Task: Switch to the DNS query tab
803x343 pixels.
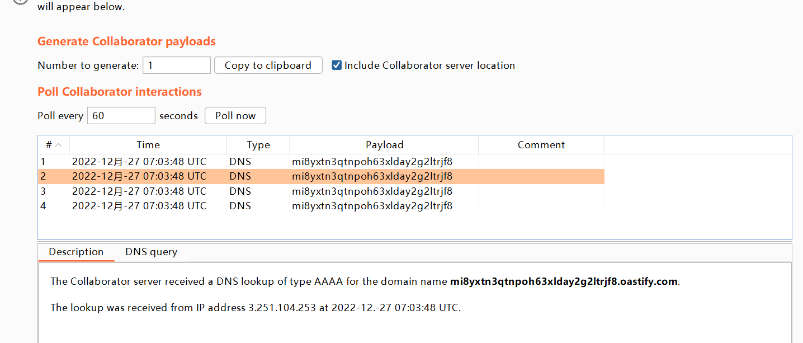Action: (x=151, y=252)
